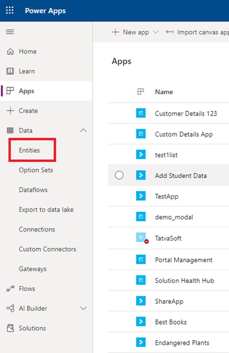Click the Add Student Data app icon
Viewport: 229px width, 353px height.
point(141,175)
